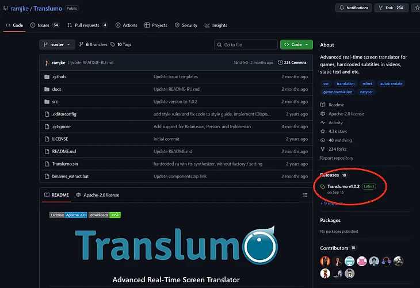Screen dimensions: 420x288
Task: Click first contributor avatar
Action: pos(325,261)
